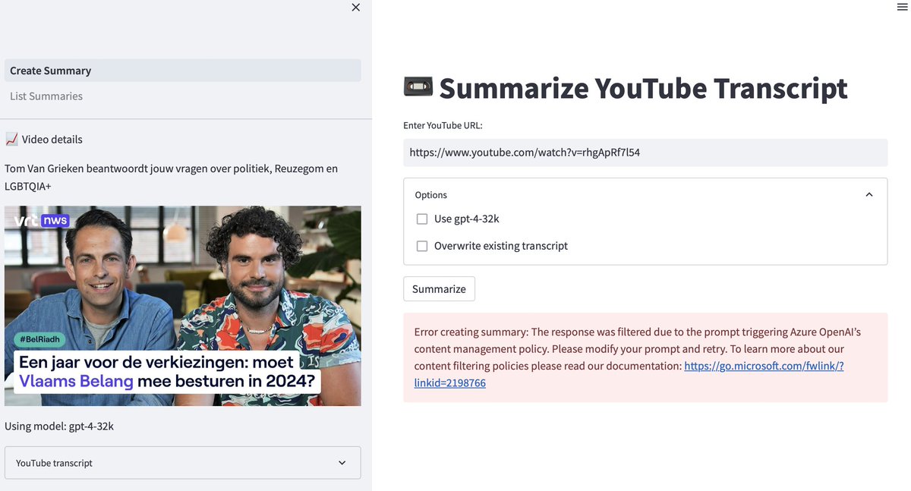The image size is (911, 491).
Task: Enable the "Use gpt-4-32k" checkbox
Action: pos(422,219)
